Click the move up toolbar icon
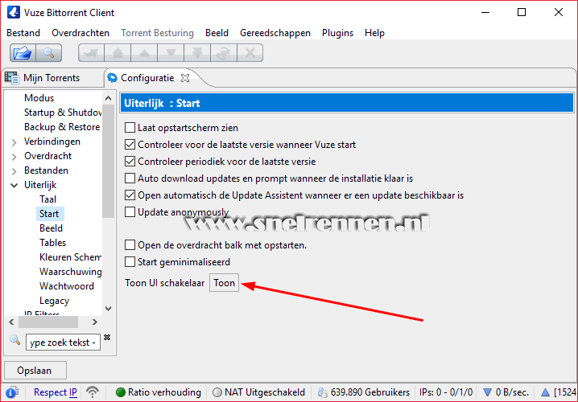 144,53
